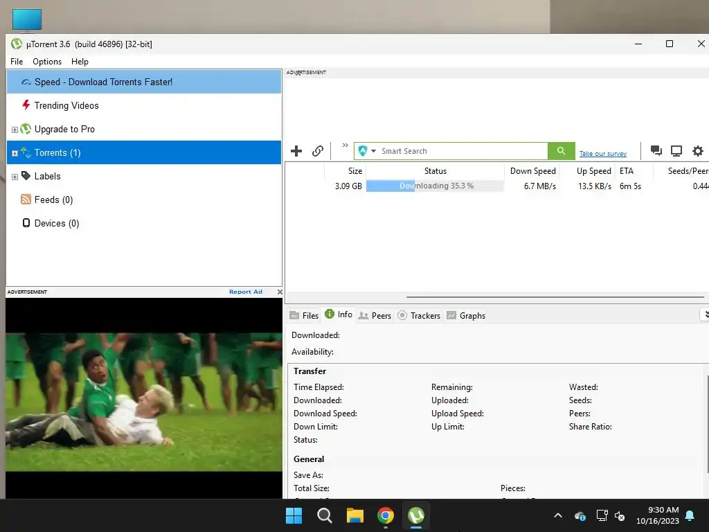The image size is (709, 532).
Task: Open Windows Search from taskbar
Action: coord(324,515)
